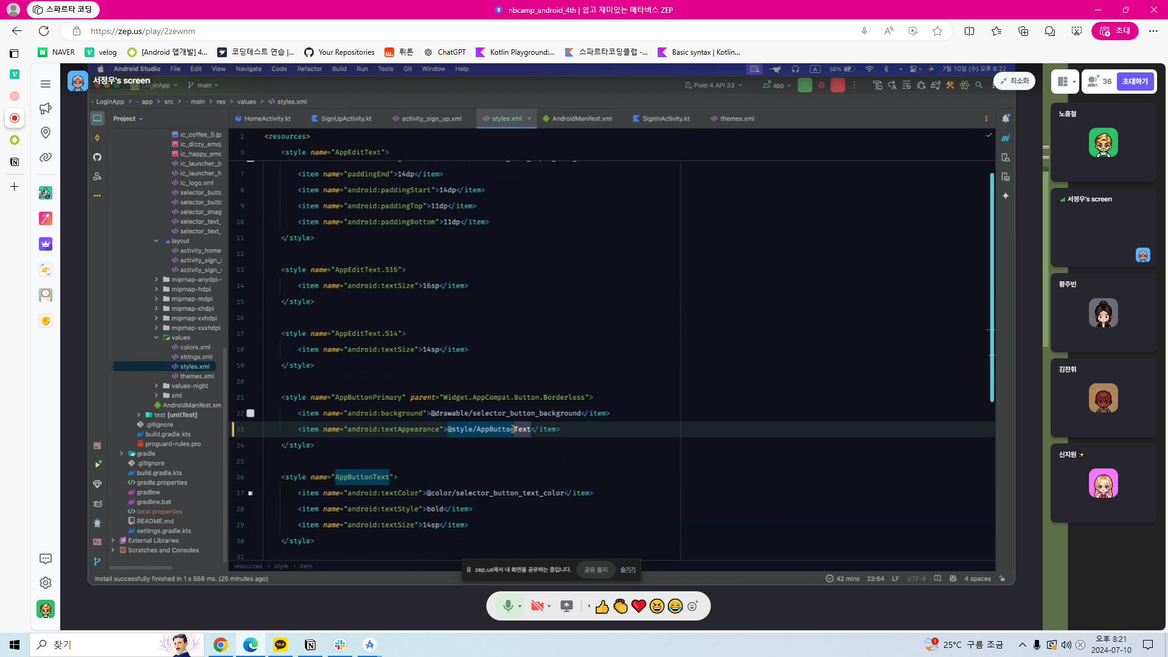Screen dimensions: 1168x657
Task: Send thumbs up reaction emoji
Action: (x=602, y=607)
